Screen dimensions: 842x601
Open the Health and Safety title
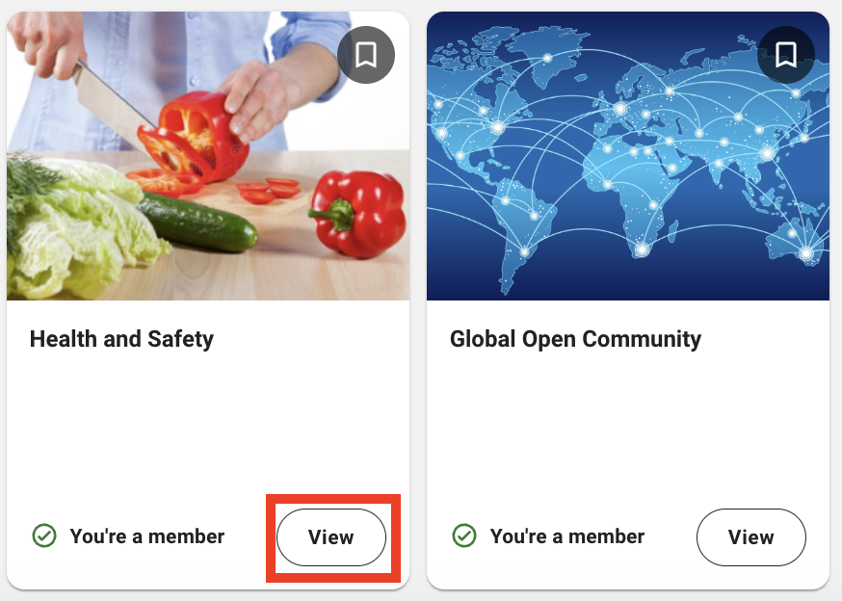click(x=122, y=339)
